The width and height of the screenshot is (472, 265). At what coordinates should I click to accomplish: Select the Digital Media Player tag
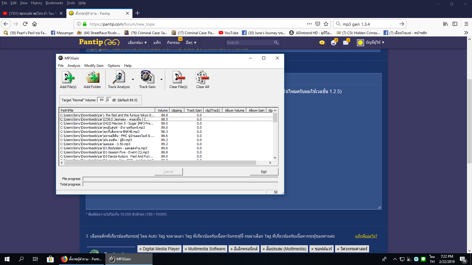159,249
